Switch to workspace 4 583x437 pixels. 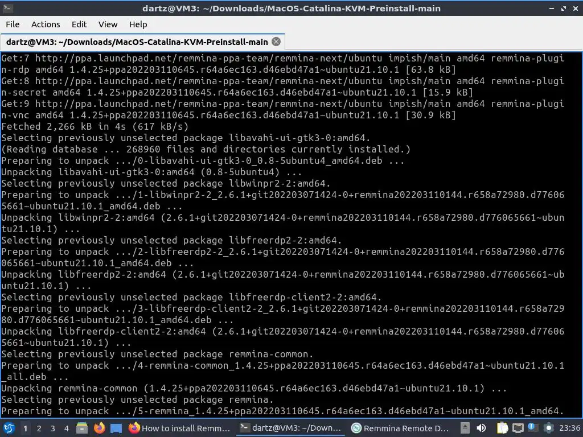67,428
